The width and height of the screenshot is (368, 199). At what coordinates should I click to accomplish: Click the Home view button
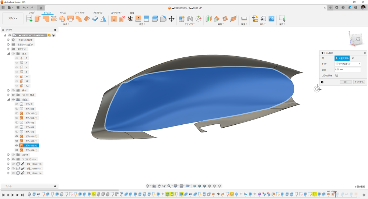(x=41, y=8)
